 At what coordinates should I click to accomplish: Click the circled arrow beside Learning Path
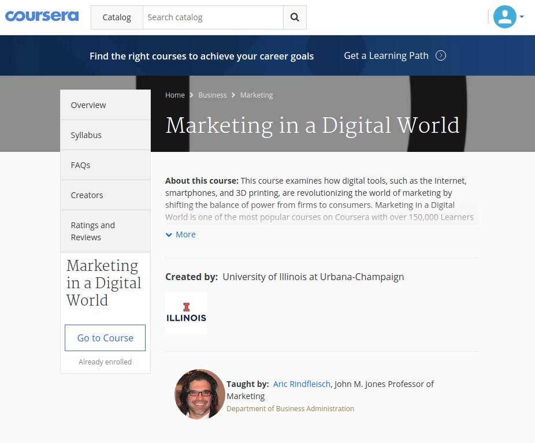coord(441,55)
